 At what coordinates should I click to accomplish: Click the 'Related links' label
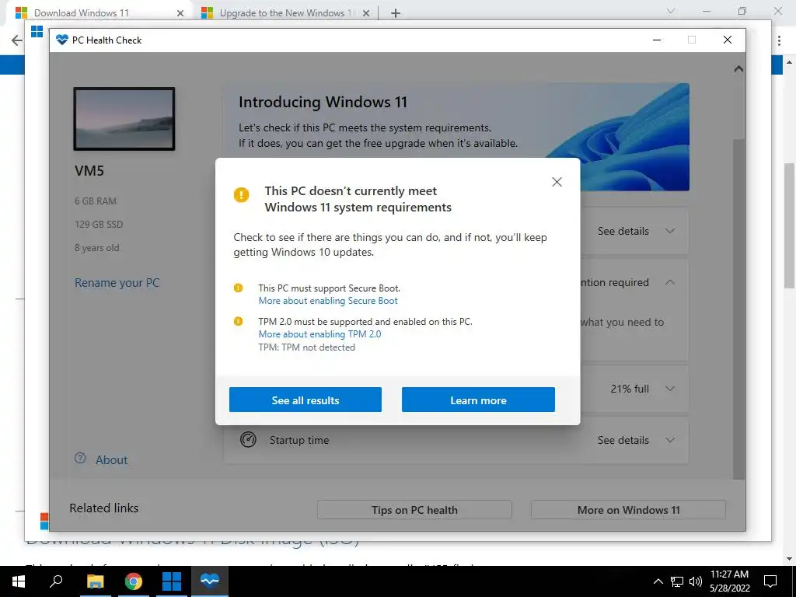pos(104,508)
